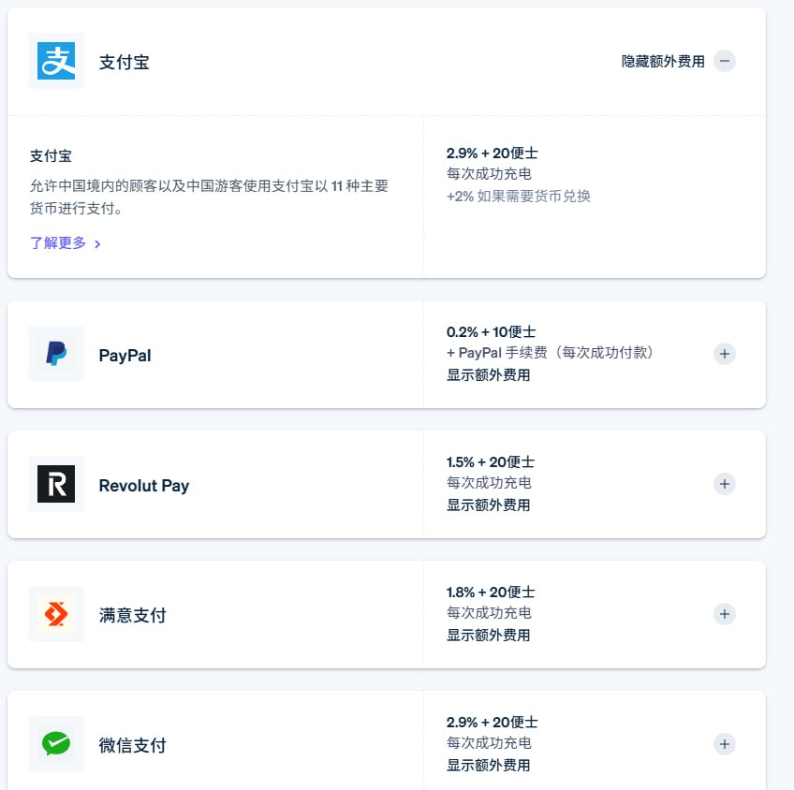Click 显示额外费用 under 满意支付
Image resolution: width=794 pixels, height=790 pixels.
pos(488,636)
